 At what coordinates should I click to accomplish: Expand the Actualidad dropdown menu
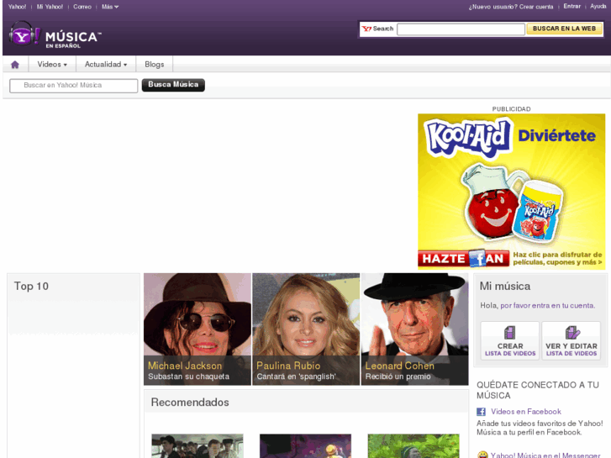106,65
